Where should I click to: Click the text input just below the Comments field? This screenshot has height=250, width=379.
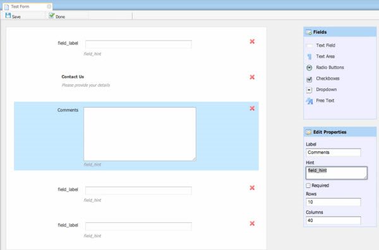[138, 191]
